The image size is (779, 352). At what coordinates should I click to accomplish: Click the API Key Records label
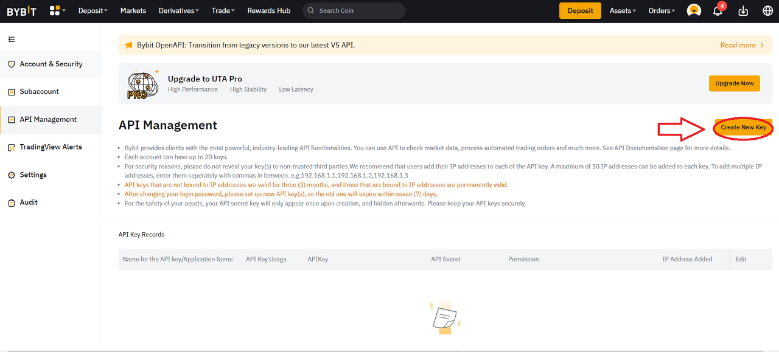point(142,235)
